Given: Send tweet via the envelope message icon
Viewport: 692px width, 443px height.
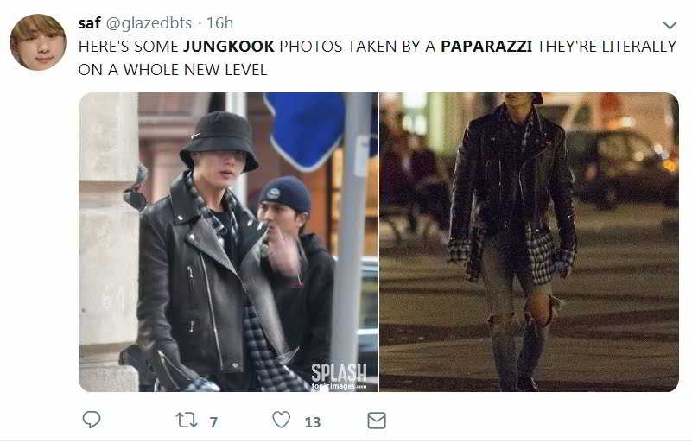Looking at the screenshot, I should point(377,421).
